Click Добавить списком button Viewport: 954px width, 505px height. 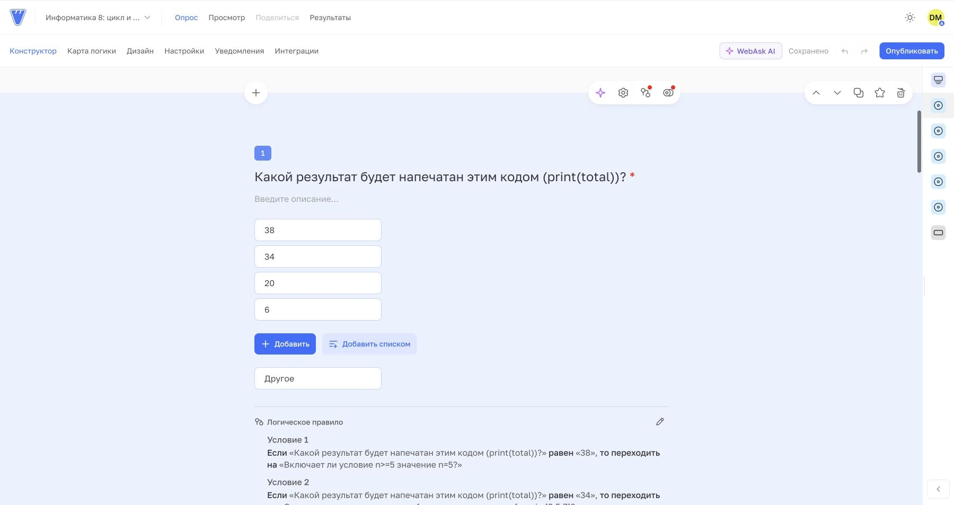(369, 344)
